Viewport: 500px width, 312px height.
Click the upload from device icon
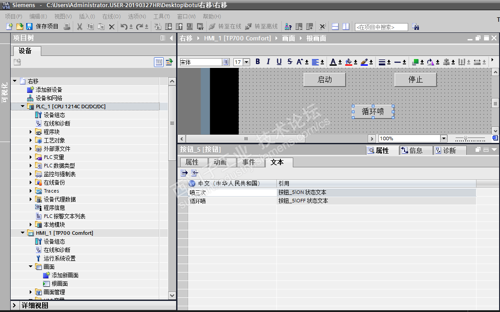coord(179,27)
